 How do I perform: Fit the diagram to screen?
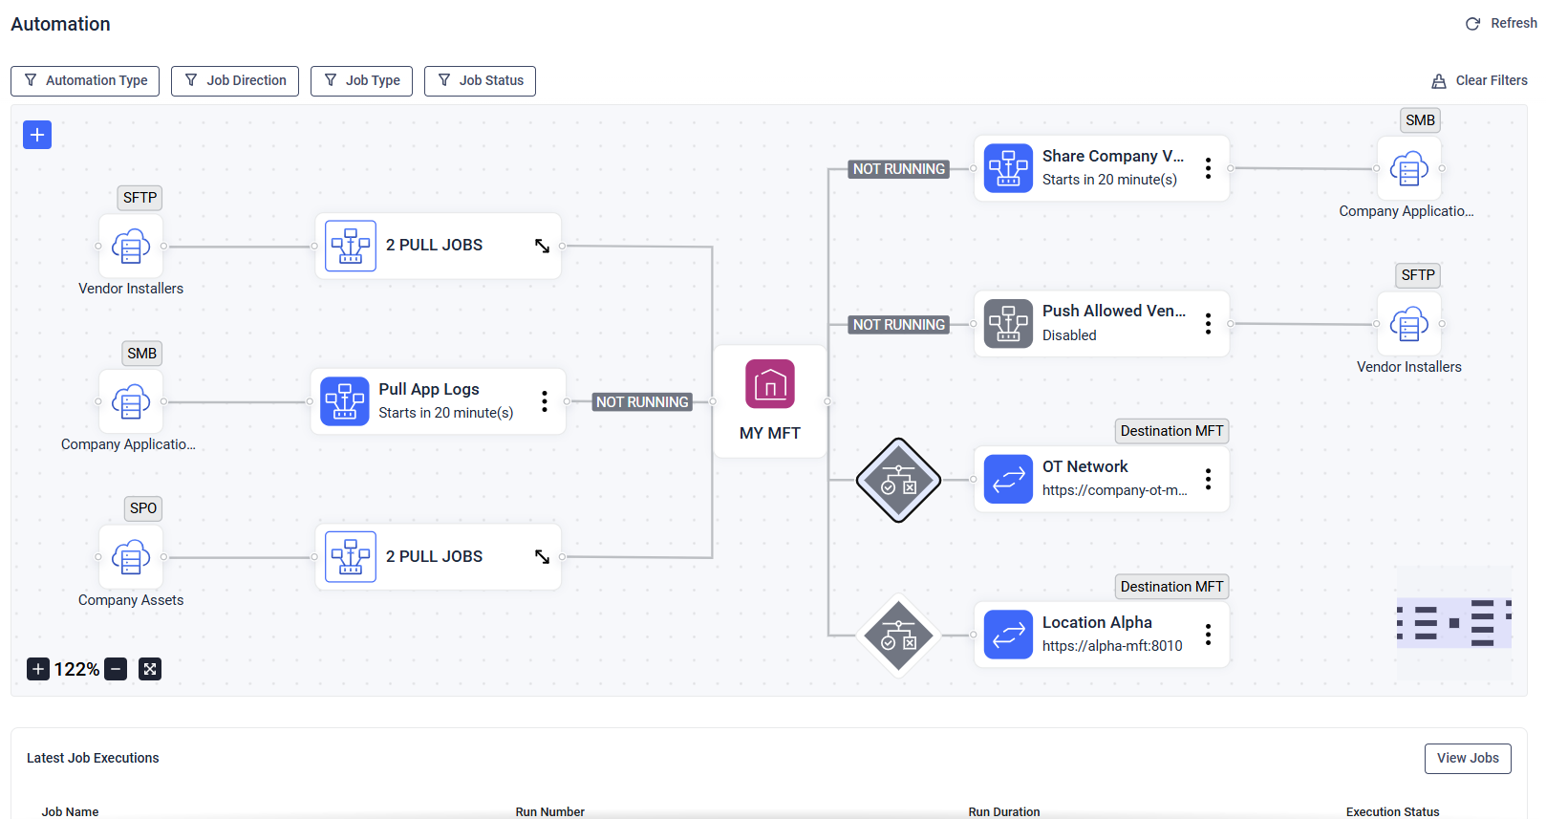pyautogui.click(x=150, y=669)
